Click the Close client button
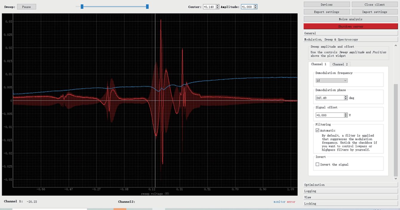Screen dimensions: 400x210 (375, 4)
